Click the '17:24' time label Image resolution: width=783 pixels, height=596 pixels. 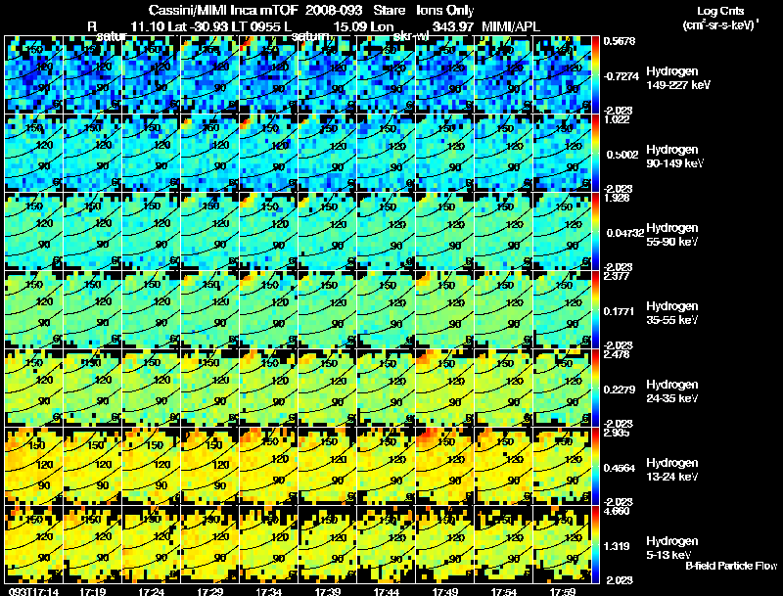click(152, 591)
